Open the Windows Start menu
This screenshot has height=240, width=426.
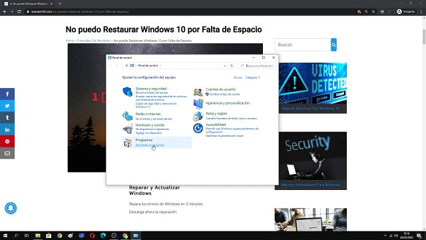(x=5, y=235)
